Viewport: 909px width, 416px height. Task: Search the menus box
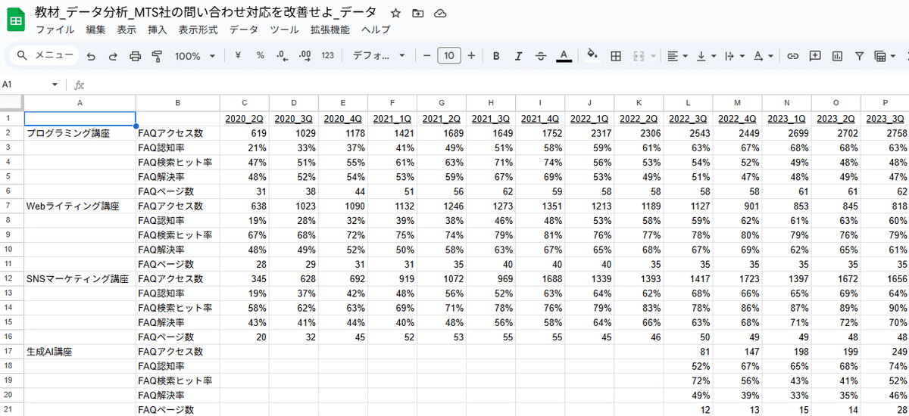pos(45,55)
